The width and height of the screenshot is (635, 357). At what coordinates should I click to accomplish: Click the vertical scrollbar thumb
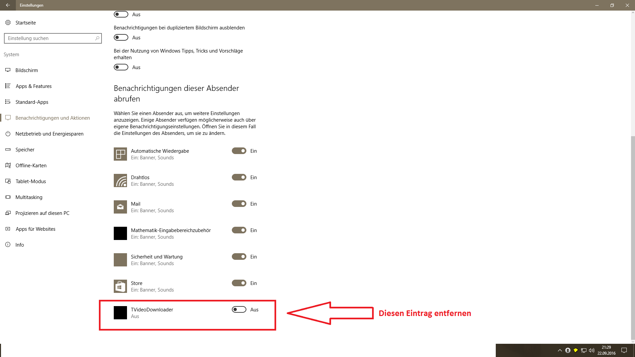[633, 238]
